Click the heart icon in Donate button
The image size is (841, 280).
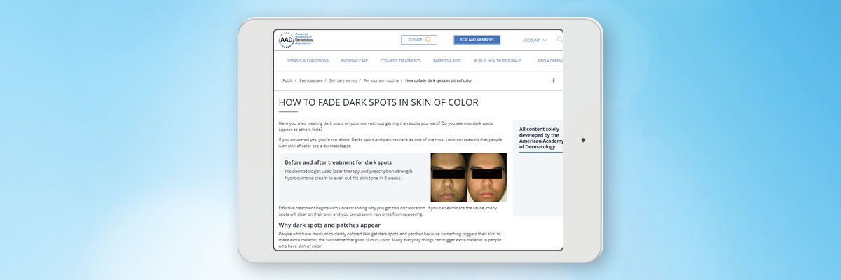point(428,40)
